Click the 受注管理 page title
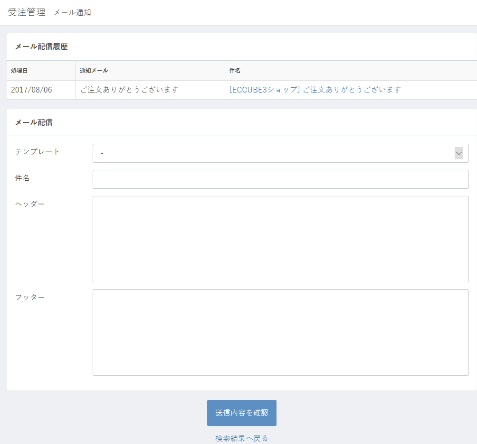Viewport: 477px width, 444px height. pyautogui.click(x=27, y=12)
